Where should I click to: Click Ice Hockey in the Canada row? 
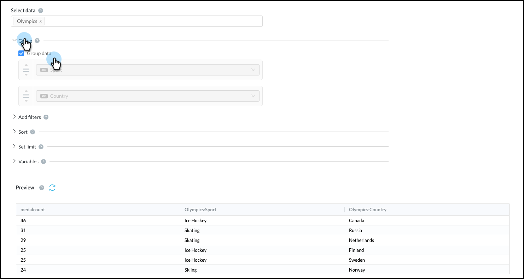point(196,220)
